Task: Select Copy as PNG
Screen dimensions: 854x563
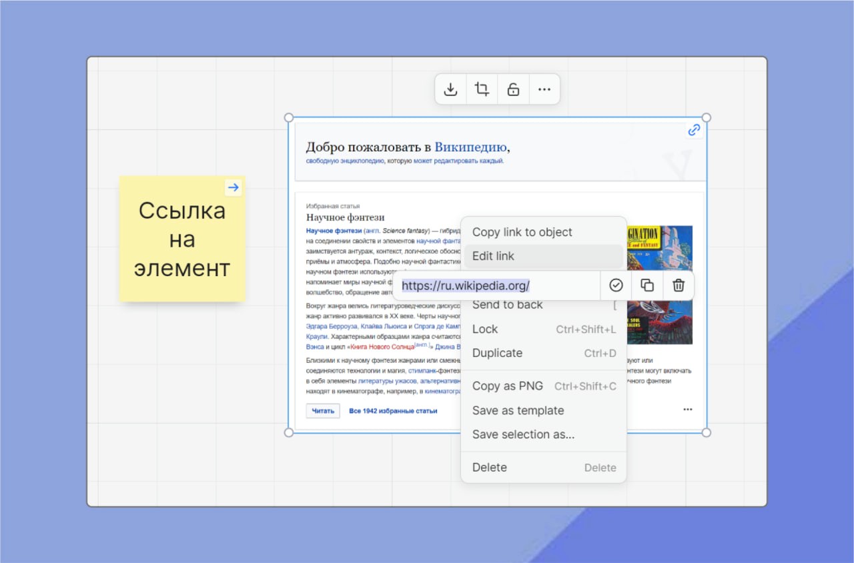Action: click(544, 386)
